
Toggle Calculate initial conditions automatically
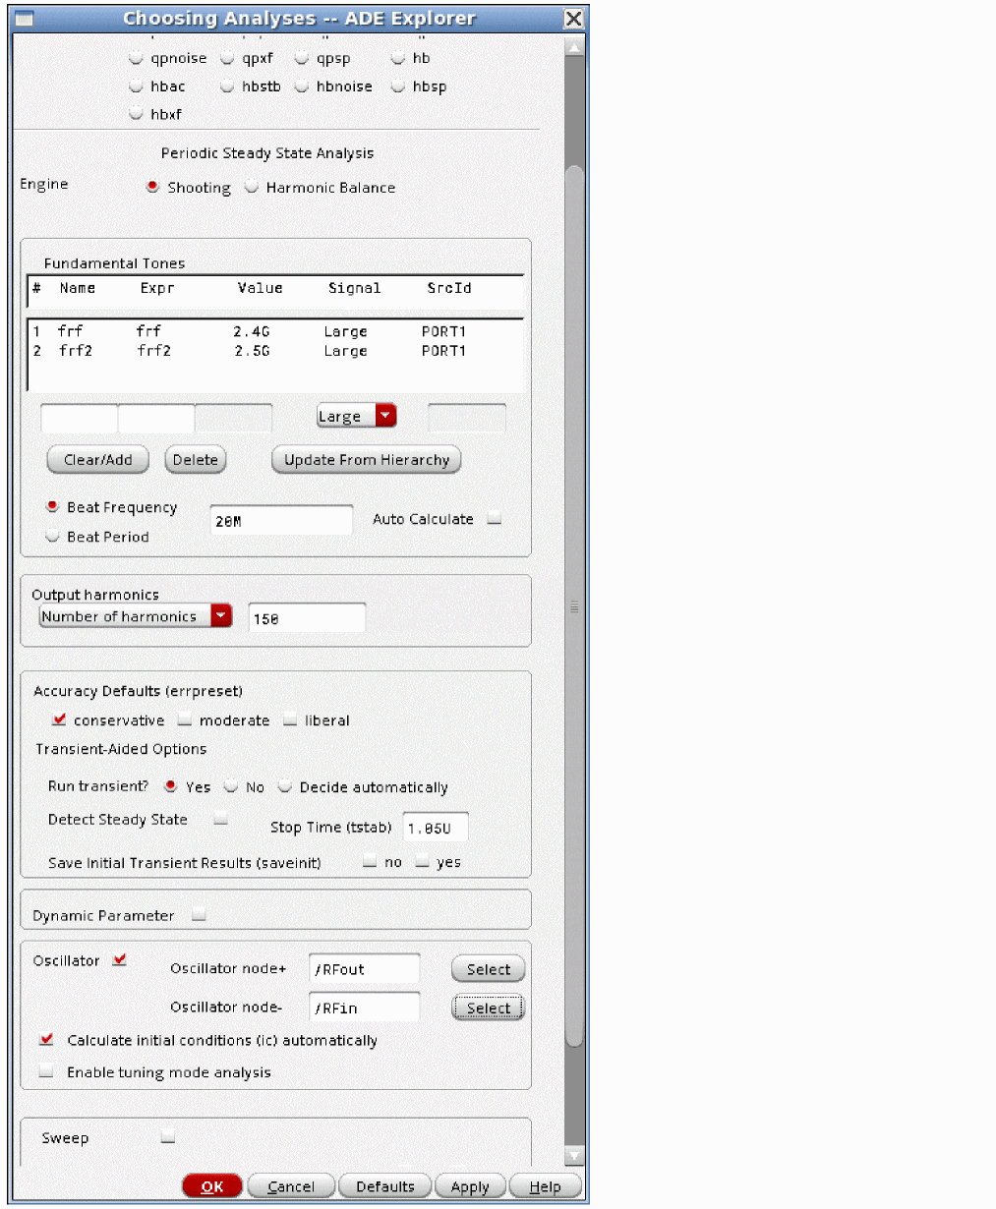pyautogui.click(x=46, y=1039)
